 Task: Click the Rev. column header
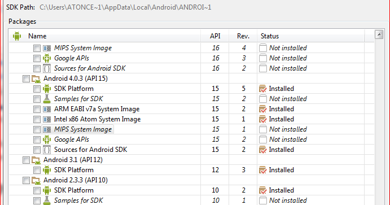(243, 36)
